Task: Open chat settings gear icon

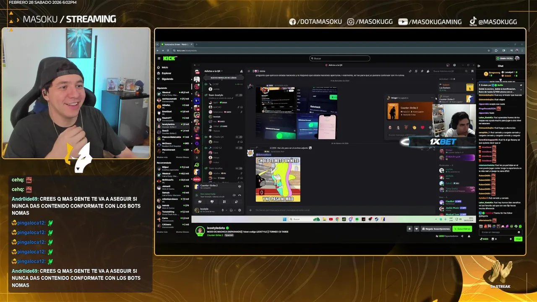Action: coord(511,239)
